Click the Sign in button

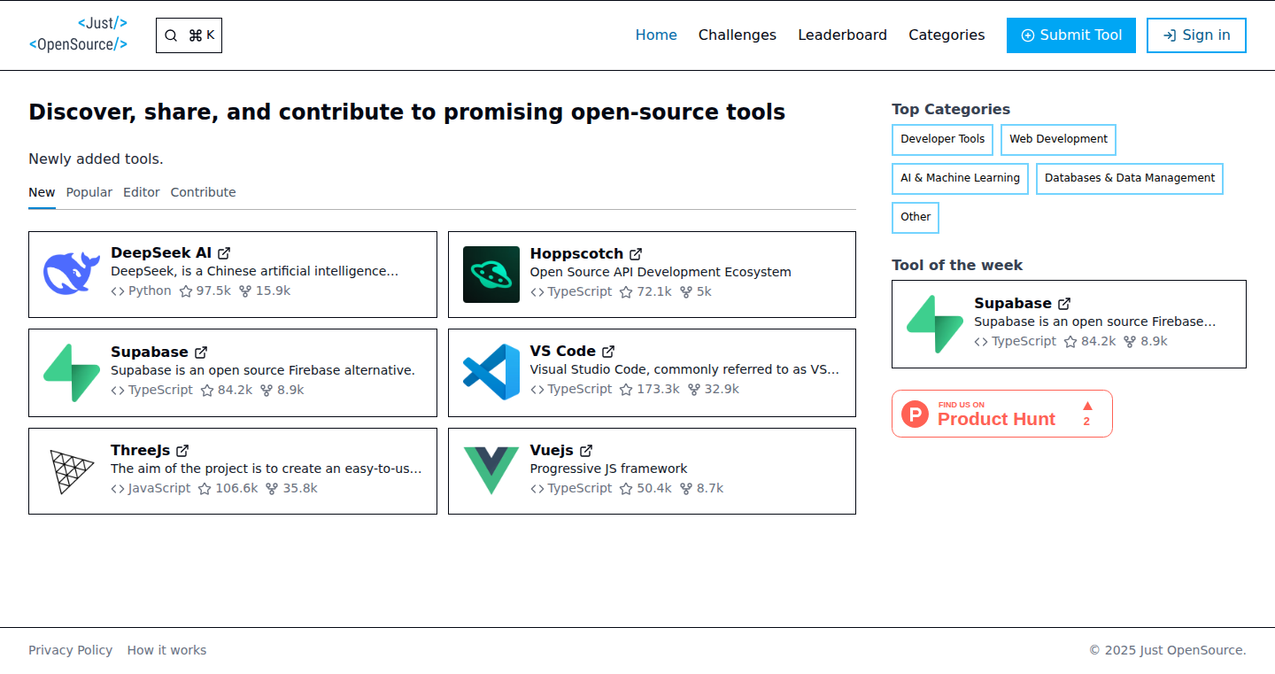(1196, 35)
